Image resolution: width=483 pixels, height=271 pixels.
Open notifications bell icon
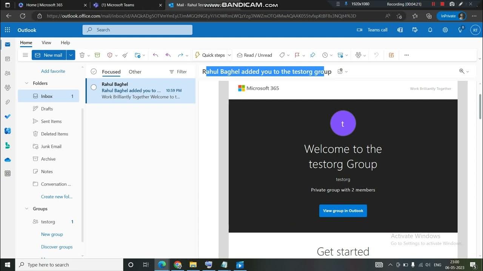click(430, 30)
